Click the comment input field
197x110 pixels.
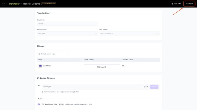[92, 87]
